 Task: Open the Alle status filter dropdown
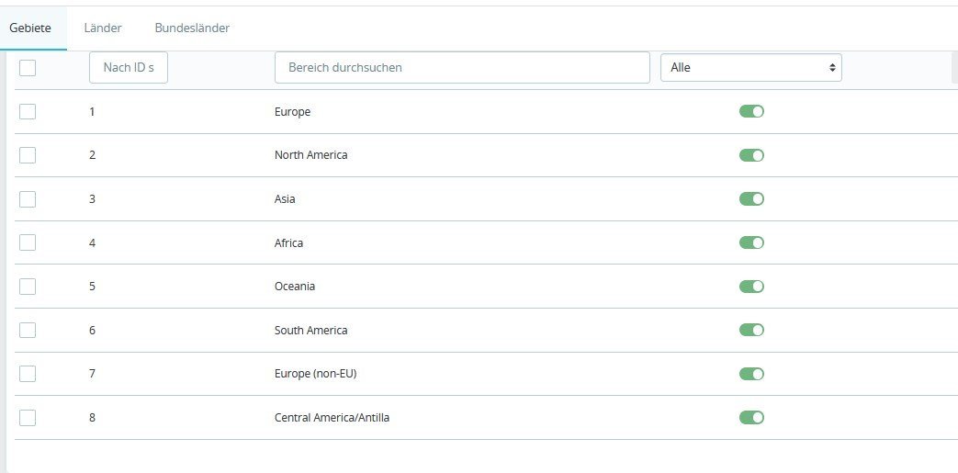[x=750, y=67]
